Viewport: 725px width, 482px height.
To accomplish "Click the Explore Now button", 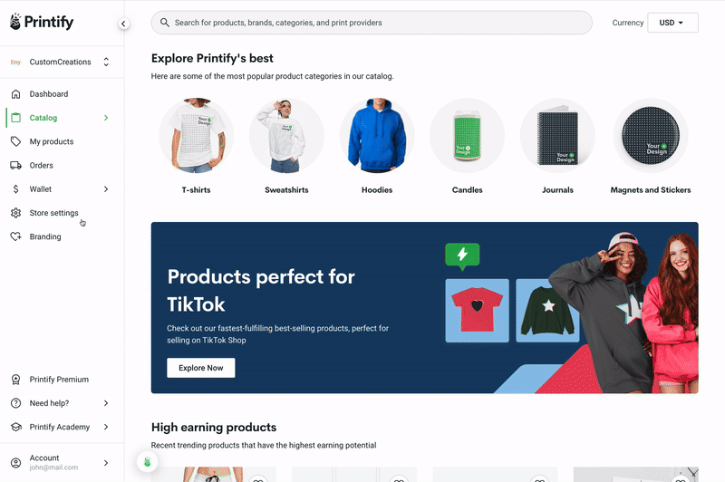I will [200, 368].
